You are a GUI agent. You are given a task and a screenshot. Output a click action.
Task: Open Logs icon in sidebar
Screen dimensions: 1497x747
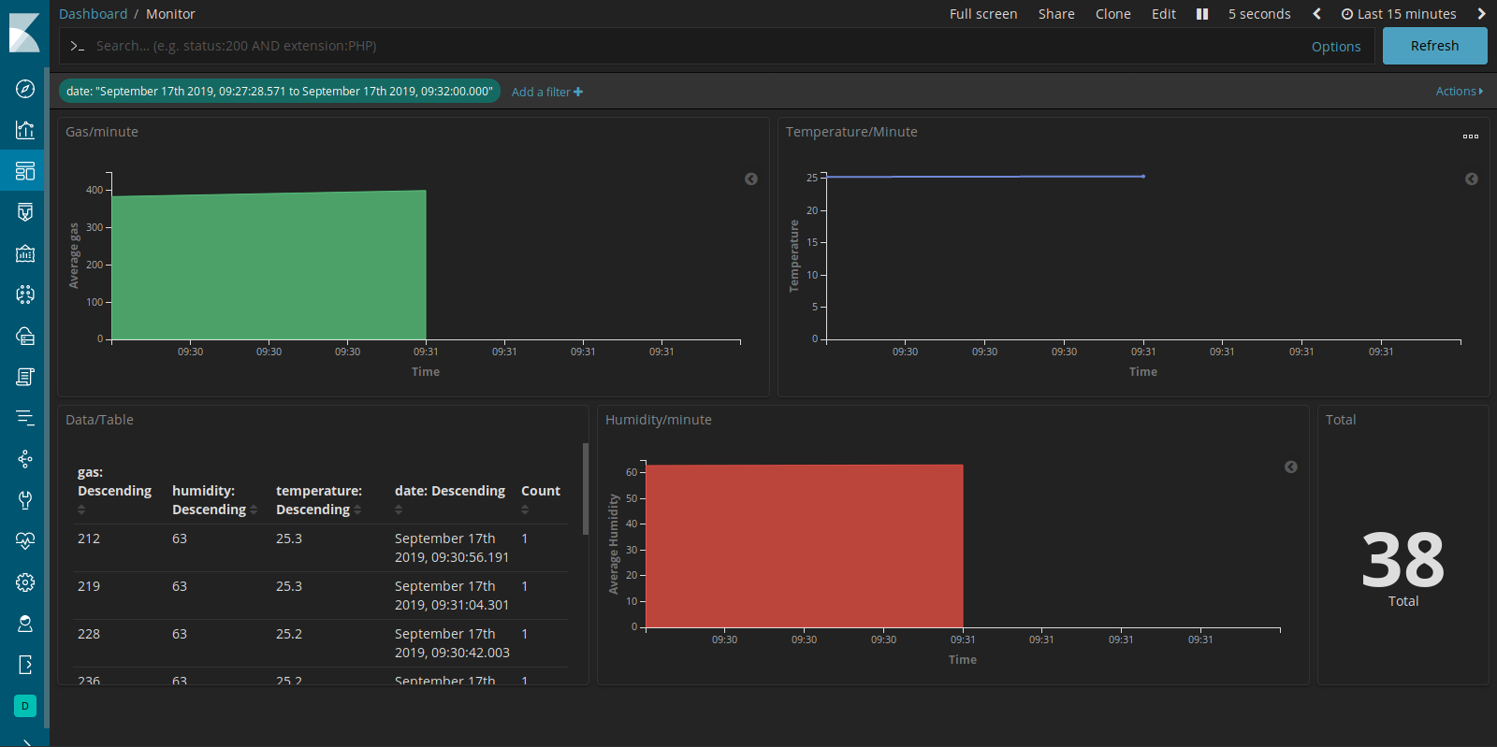pyautogui.click(x=25, y=377)
